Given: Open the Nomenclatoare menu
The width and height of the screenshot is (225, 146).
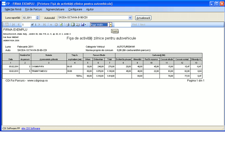Looking at the screenshot, I should [x=55, y=9].
